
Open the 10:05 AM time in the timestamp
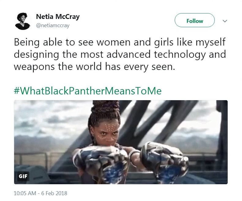[x=25, y=193]
